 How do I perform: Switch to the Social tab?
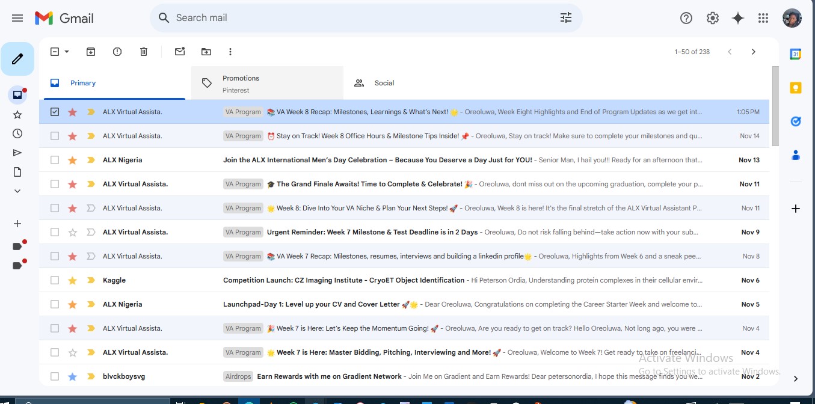tap(384, 83)
